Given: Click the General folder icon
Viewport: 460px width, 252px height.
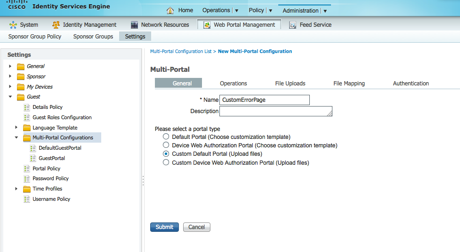Looking at the screenshot, I should pyautogui.click(x=21, y=67).
